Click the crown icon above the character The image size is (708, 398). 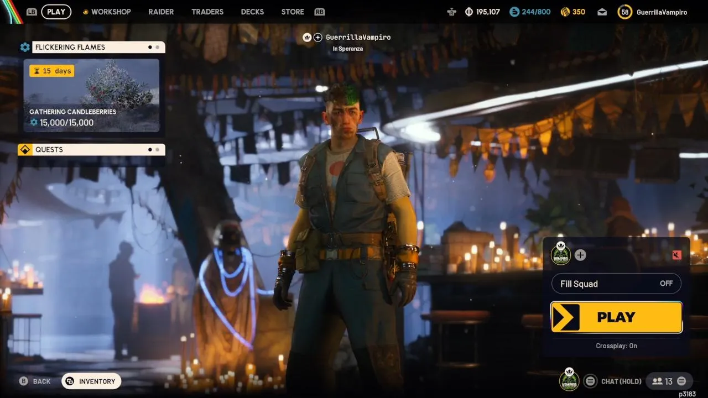307,37
